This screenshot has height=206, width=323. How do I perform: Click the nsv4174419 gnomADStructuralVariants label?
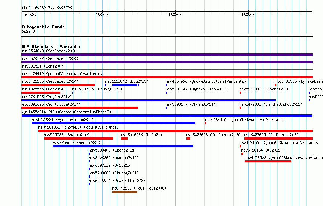pos(62,74)
